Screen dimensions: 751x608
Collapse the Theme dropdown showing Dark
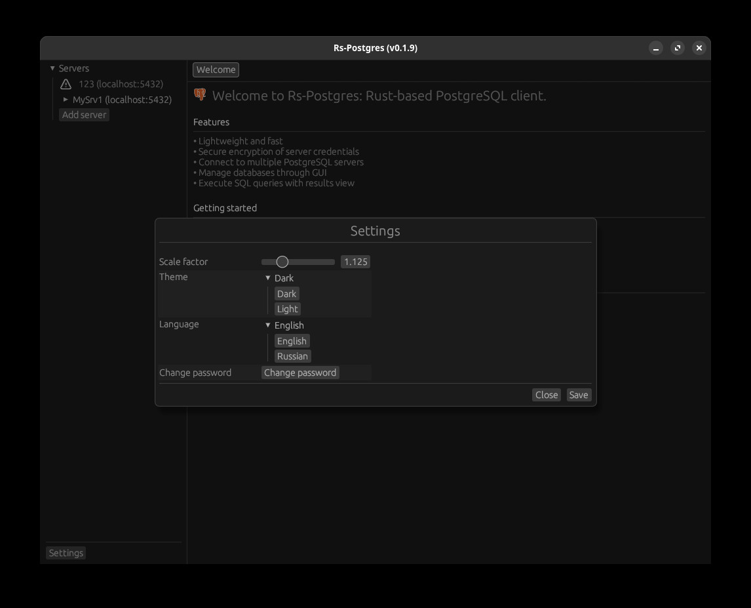[x=268, y=278]
